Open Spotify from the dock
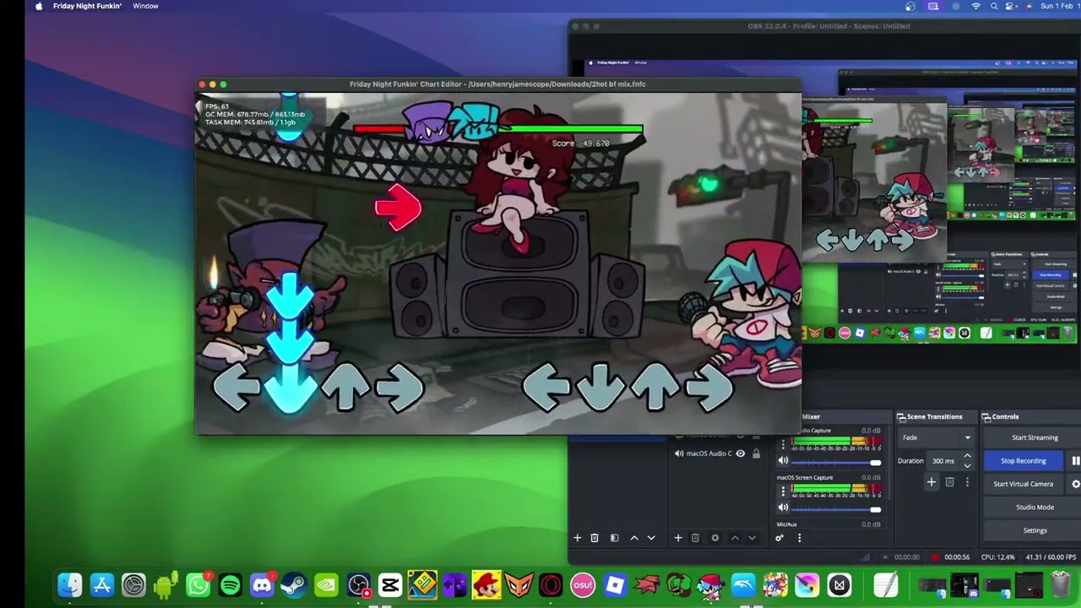1081x608 pixels. (230, 584)
